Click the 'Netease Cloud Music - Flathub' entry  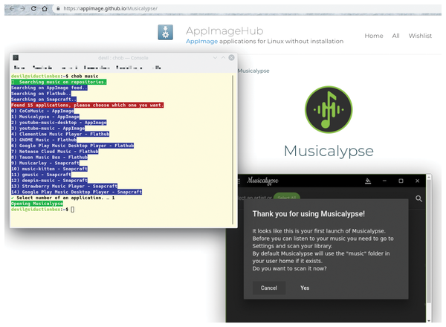coord(54,152)
